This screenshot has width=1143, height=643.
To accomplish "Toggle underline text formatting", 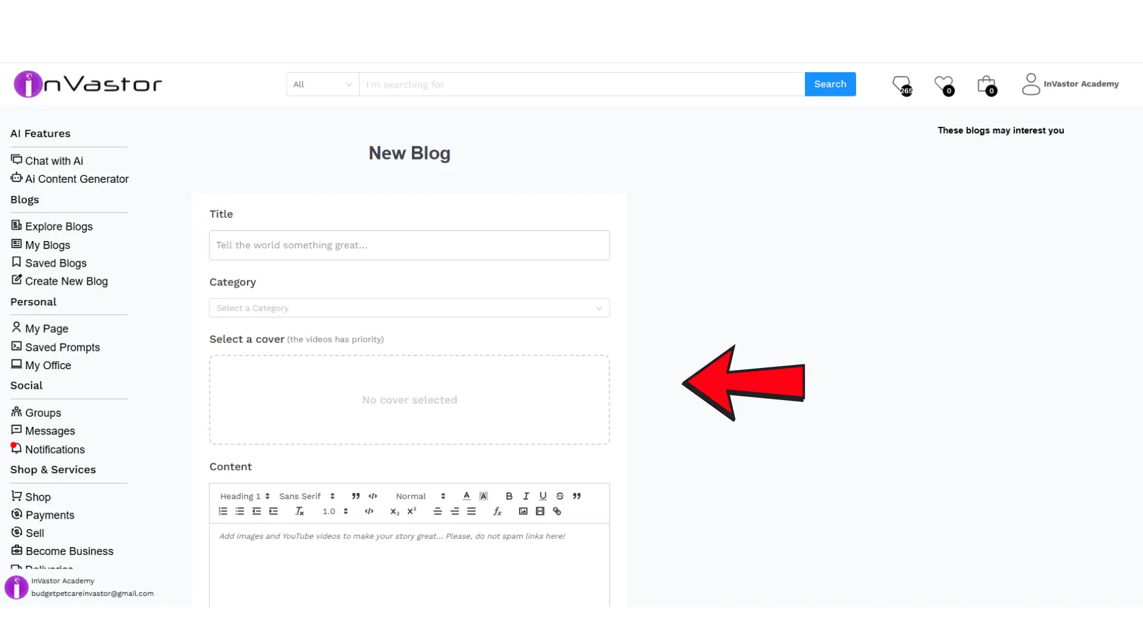I will (543, 496).
